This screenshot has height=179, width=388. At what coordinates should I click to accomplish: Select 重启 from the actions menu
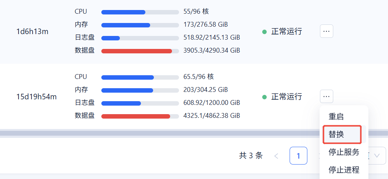point(336,116)
